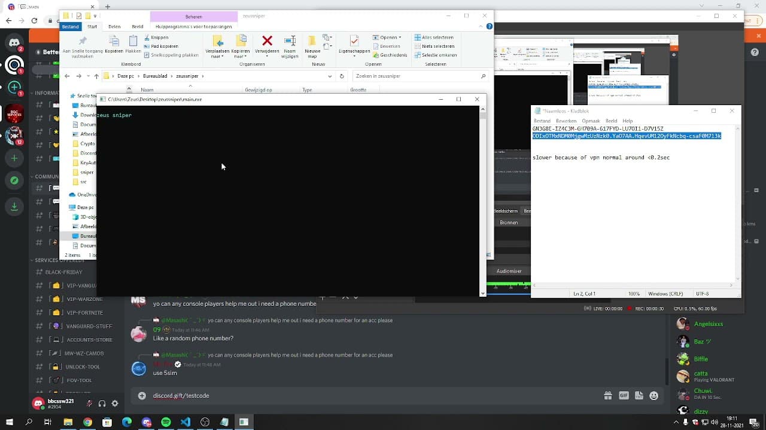
Task: Click Geschiedenis in Explorer ribbon
Action: tap(390, 55)
